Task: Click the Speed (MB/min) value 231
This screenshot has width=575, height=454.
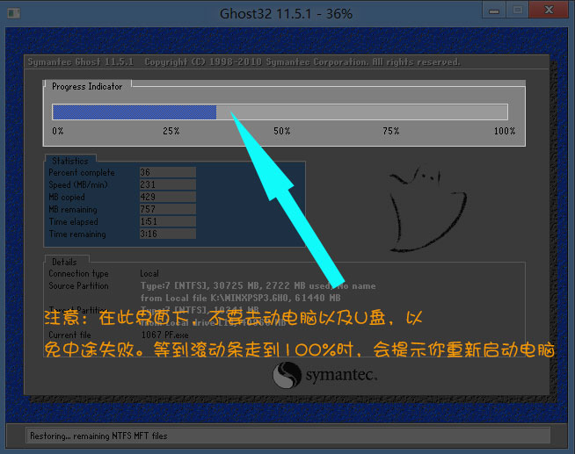Action: coord(168,184)
